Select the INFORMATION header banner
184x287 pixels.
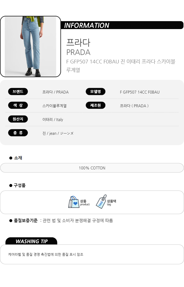pyautogui.click(x=122, y=25)
